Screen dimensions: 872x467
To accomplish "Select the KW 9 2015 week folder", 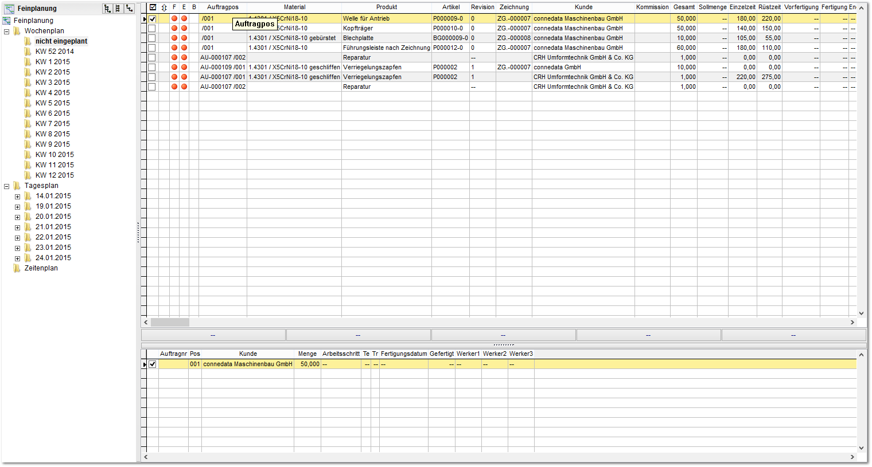I will (53, 144).
